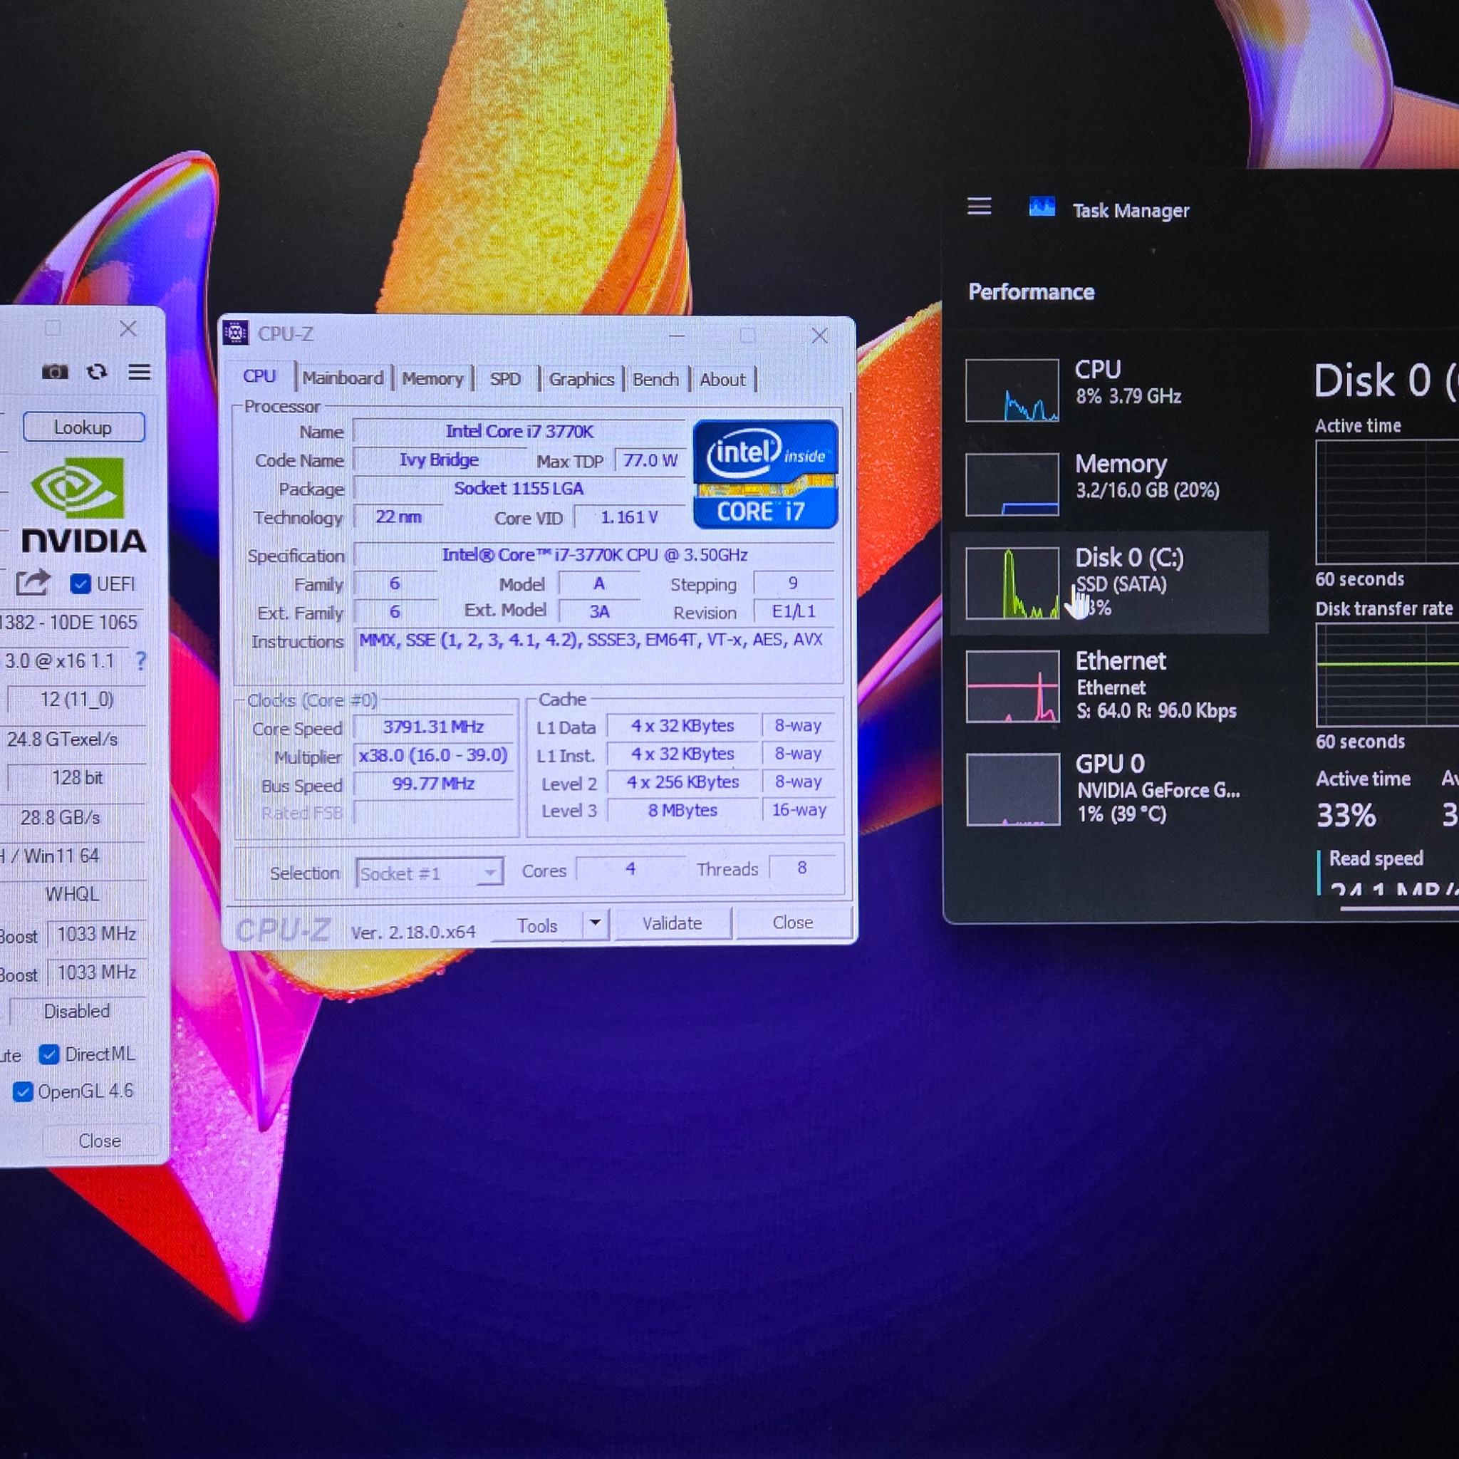Click the Bus Speed value '99.77 MHz'
The width and height of the screenshot is (1459, 1459).
(x=433, y=784)
